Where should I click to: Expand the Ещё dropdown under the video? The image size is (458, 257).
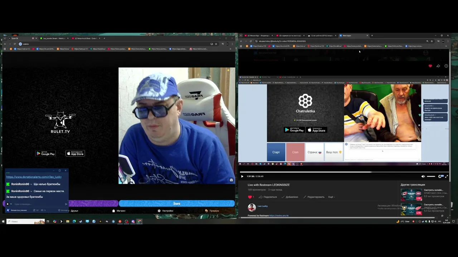point(331,197)
